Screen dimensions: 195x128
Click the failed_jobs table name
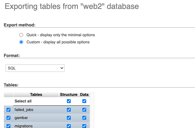(24, 110)
